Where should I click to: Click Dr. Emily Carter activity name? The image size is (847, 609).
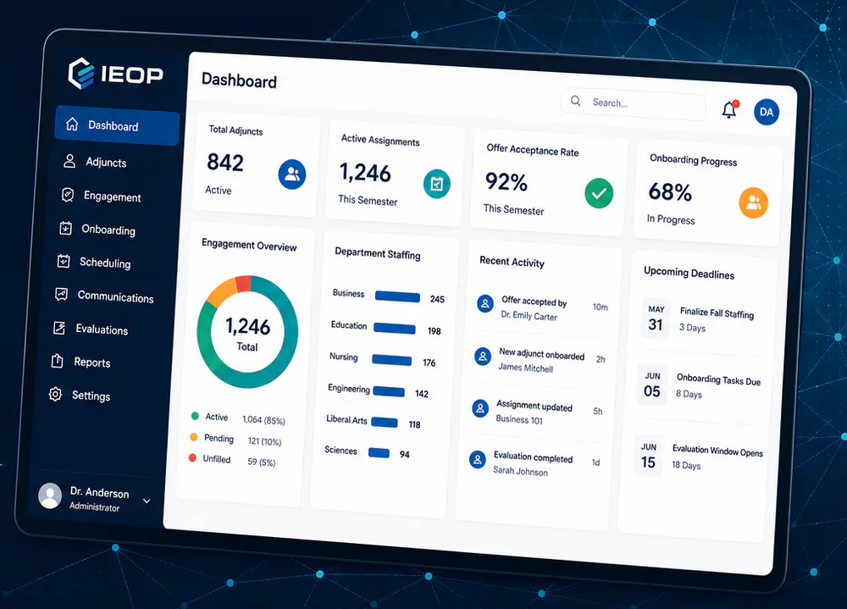click(529, 316)
